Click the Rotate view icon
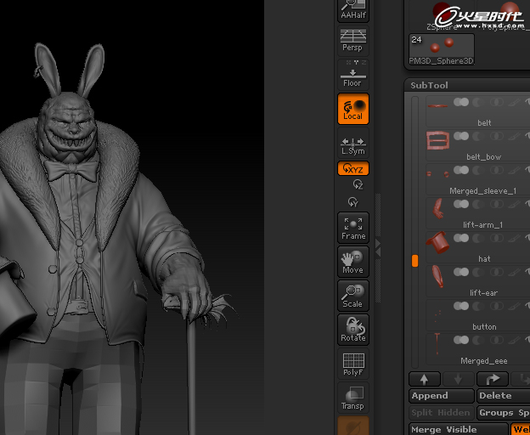The height and width of the screenshot is (435, 530). 352,330
